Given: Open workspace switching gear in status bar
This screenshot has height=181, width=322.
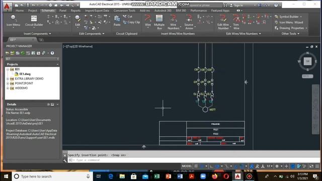Looking at the screenshot, I should [x=277, y=166].
